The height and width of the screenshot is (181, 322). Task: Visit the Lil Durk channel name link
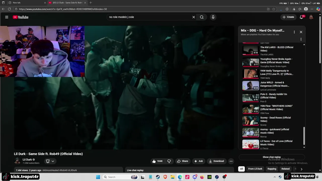[x=27, y=160]
